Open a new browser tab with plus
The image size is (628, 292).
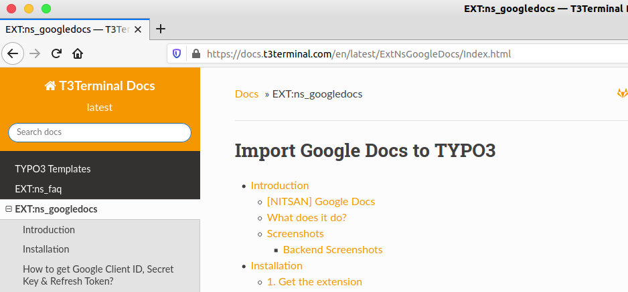pyautogui.click(x=161, y=29)
